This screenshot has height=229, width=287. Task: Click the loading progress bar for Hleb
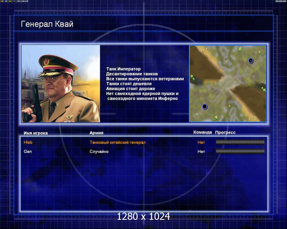click(x=240, y=142)
